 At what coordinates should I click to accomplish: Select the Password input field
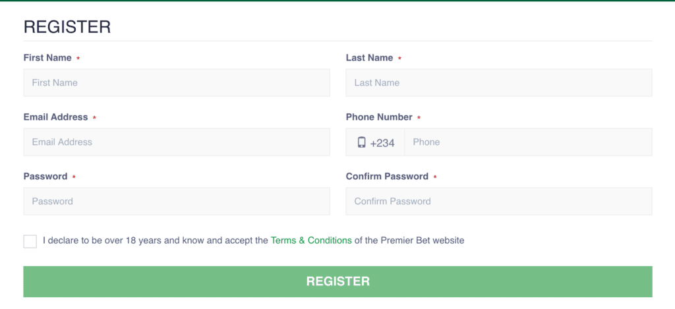pos(177,201)
